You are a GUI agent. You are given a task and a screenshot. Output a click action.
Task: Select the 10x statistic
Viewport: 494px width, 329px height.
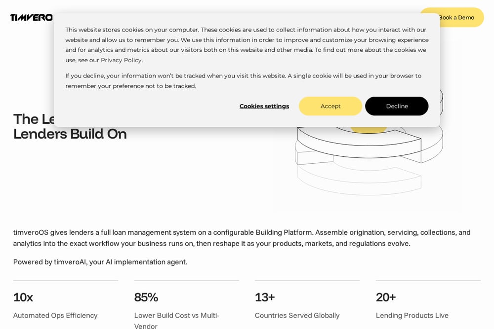(23, 297)
